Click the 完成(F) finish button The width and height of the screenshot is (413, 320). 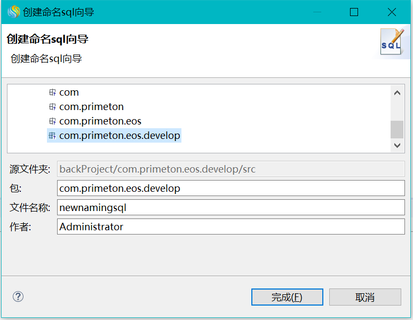click(x=287, y=297)
